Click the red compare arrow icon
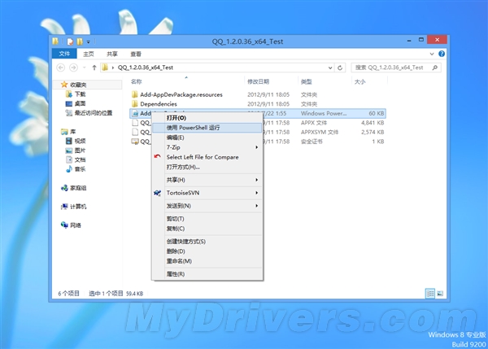 pos(158,156)
